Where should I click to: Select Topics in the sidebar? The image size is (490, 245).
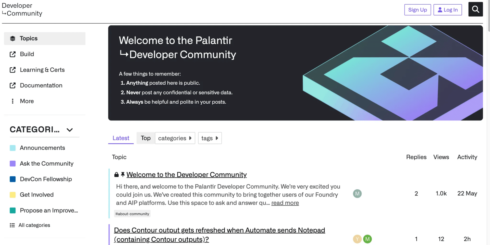(45, 39)
